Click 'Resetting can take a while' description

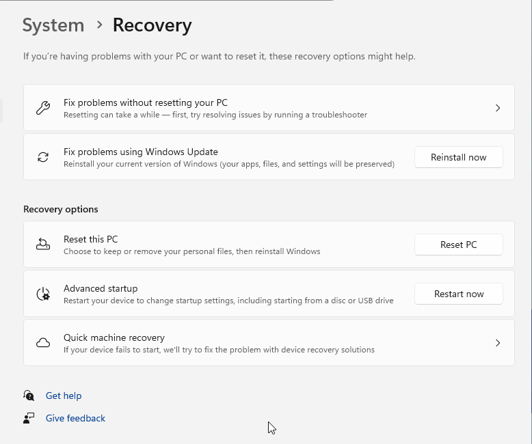[x=215, y=115]
